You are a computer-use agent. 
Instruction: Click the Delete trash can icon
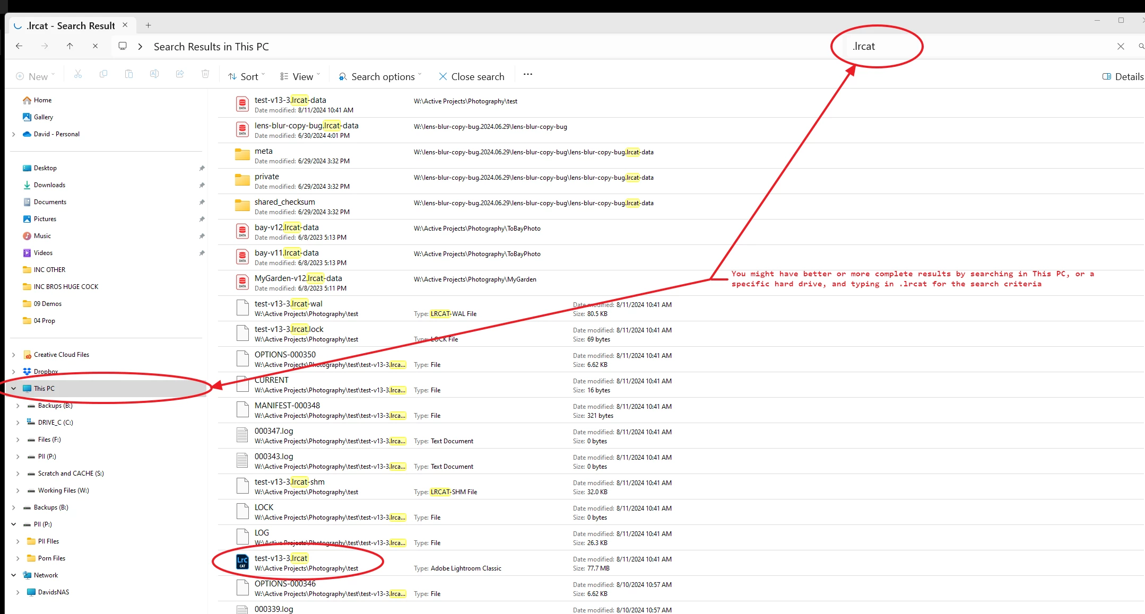pos(205,75)
